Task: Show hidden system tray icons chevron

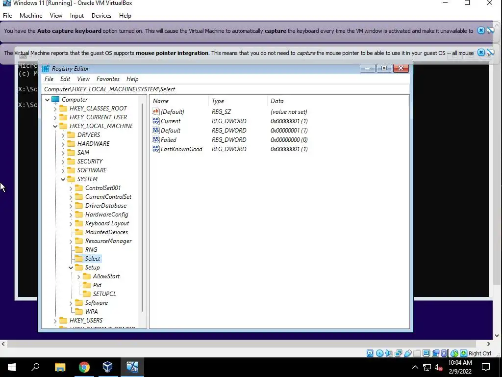Action: coord(415,367)
